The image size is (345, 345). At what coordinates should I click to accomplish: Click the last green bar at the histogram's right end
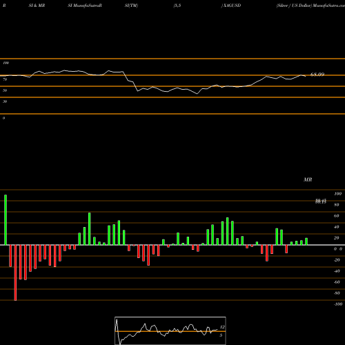coord(306,241)
